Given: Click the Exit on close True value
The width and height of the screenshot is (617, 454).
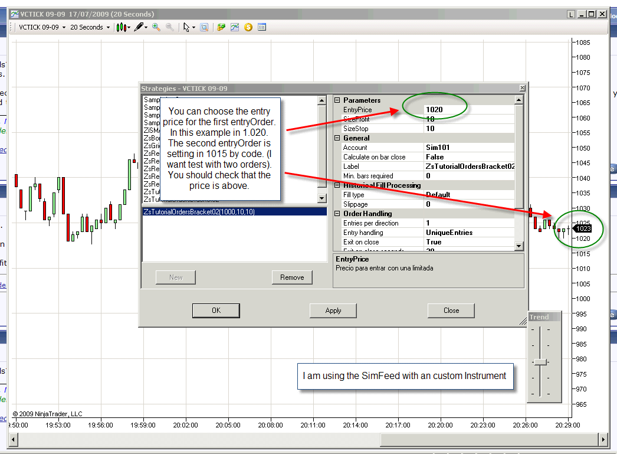Looking at the screenshot, I should (469, 242).
